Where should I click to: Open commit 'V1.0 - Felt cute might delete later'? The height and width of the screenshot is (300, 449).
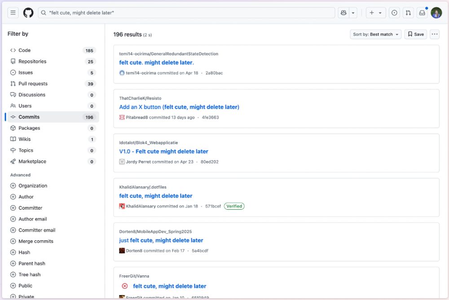click(x=163, y=151)
